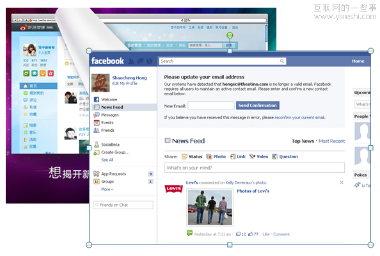This screenshot has height=256, width=380.
Task: Like the Levi's post
Action: tap(266, 234)
